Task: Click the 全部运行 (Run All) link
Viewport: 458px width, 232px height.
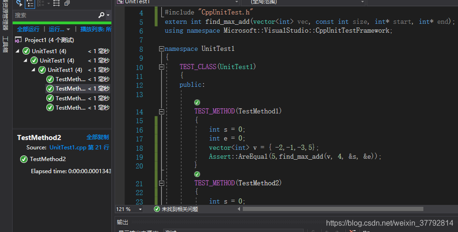Action: click(28, 29)
